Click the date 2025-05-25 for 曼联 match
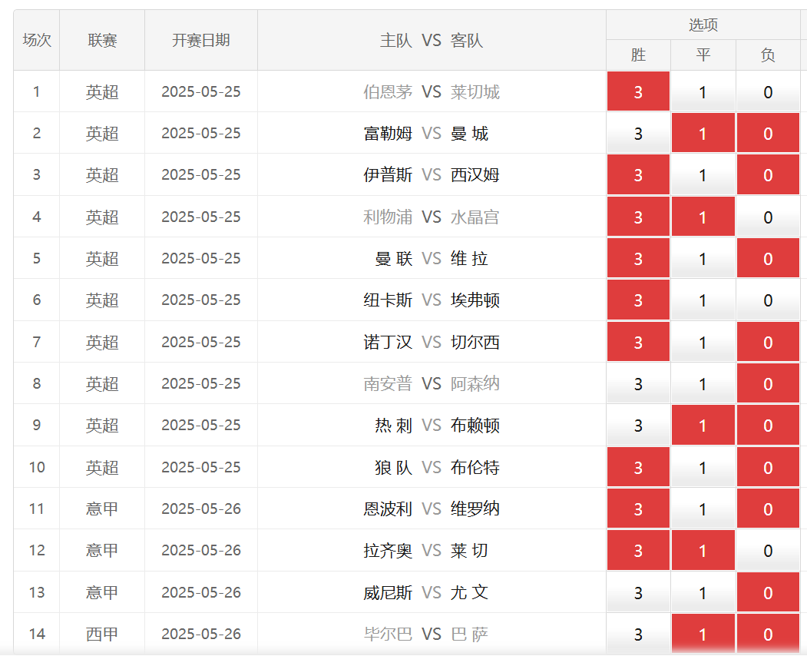This screenshot has width=807, height=666. point(200,259)
